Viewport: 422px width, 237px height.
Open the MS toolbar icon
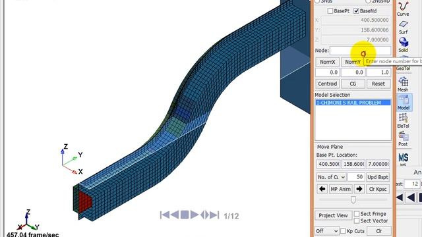point(403,159)
